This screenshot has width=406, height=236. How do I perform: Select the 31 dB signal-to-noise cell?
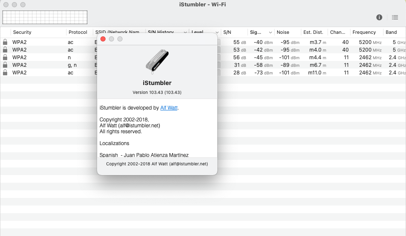(x=240, y=65)
